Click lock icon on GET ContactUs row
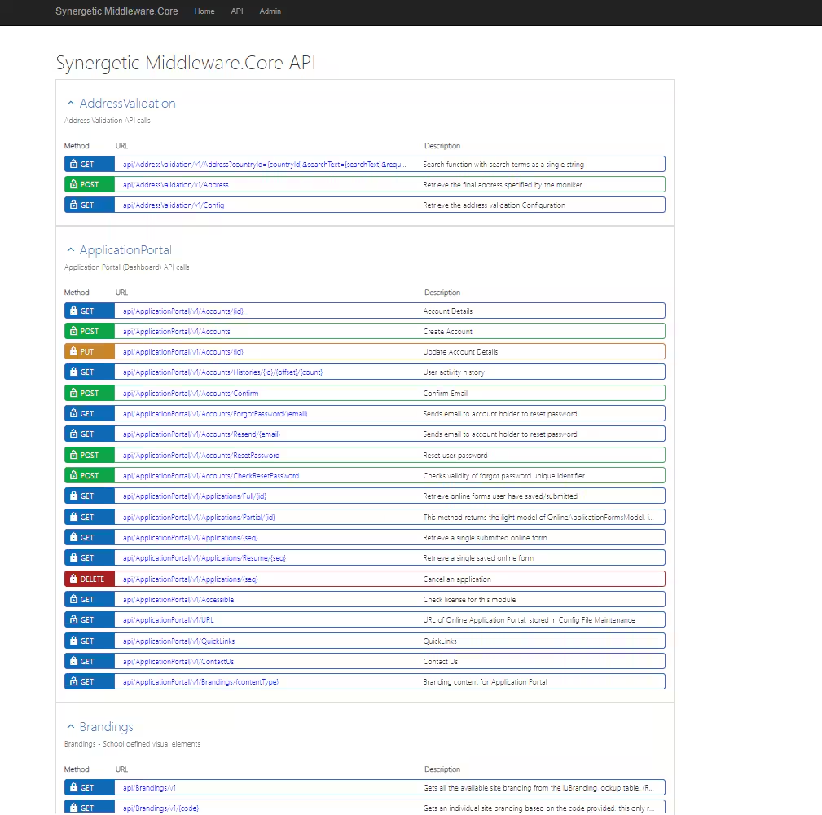This screenshot has width=822, height=815. pyautogui.click(x=73, y=661)
